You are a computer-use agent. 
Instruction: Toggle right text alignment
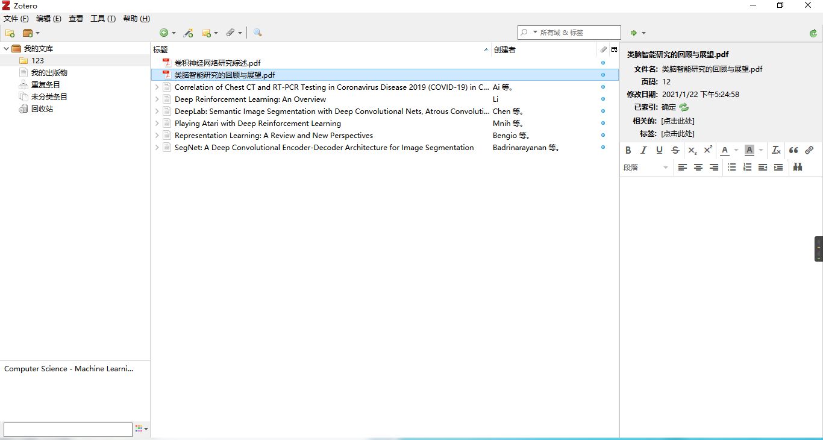[714, 167]
